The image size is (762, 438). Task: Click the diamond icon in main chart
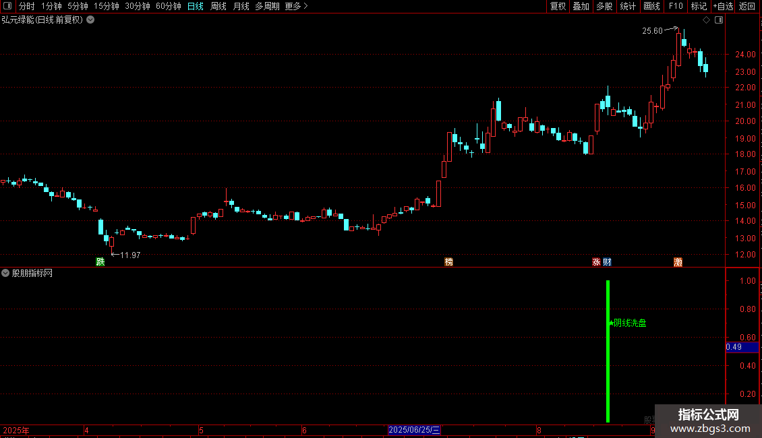point(707,20)
